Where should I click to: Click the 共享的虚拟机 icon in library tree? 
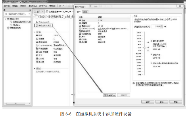(8, 28)
